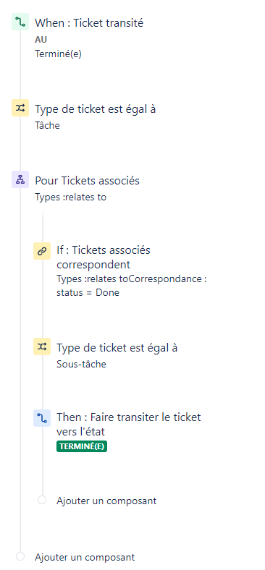Select the blue transition icon of Then action

(x=42, y=418)
